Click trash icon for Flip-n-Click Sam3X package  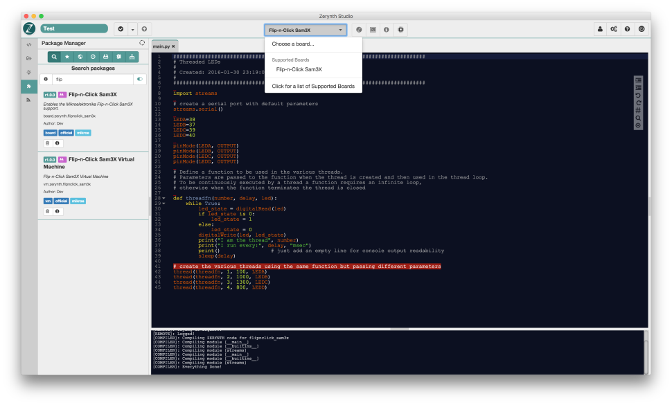coord(48,143)
